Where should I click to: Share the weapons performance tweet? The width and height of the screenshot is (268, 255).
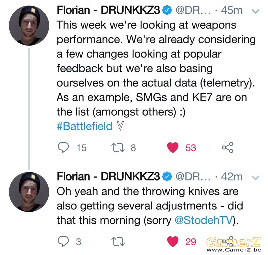tap(227, 147)
